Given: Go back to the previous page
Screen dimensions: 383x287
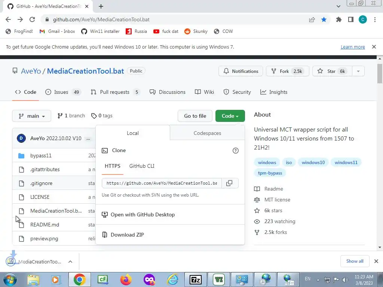Looking at the screenshot, I should tap(8, 19).
